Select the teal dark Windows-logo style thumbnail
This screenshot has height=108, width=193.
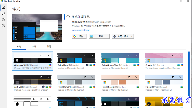tap(120, 101)
